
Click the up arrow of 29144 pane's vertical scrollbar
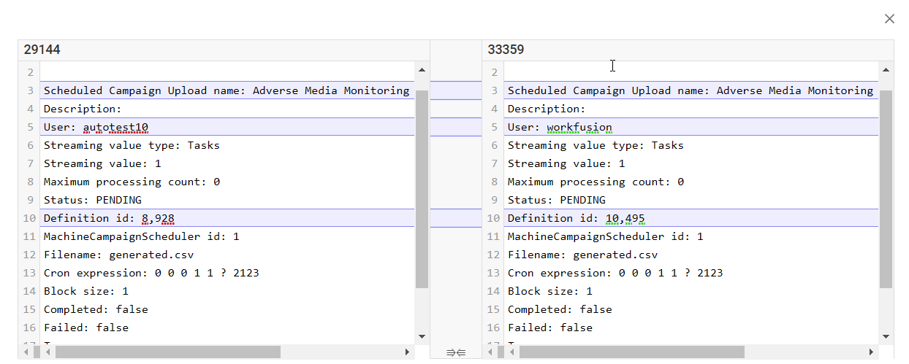point(422,70)
